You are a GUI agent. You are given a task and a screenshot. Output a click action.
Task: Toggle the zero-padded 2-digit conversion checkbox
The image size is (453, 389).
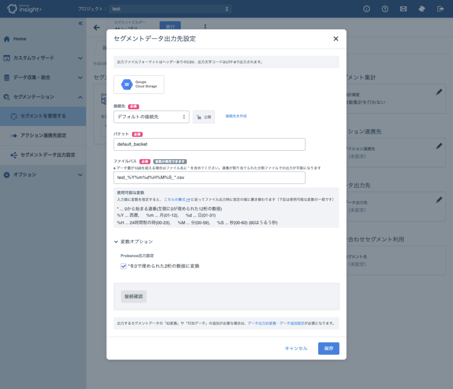pyautogui.click(x=124, y=266)
